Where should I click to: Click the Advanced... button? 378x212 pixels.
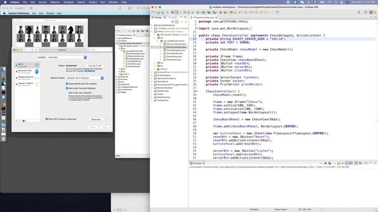pyautogui.click(x=96, y=120)
